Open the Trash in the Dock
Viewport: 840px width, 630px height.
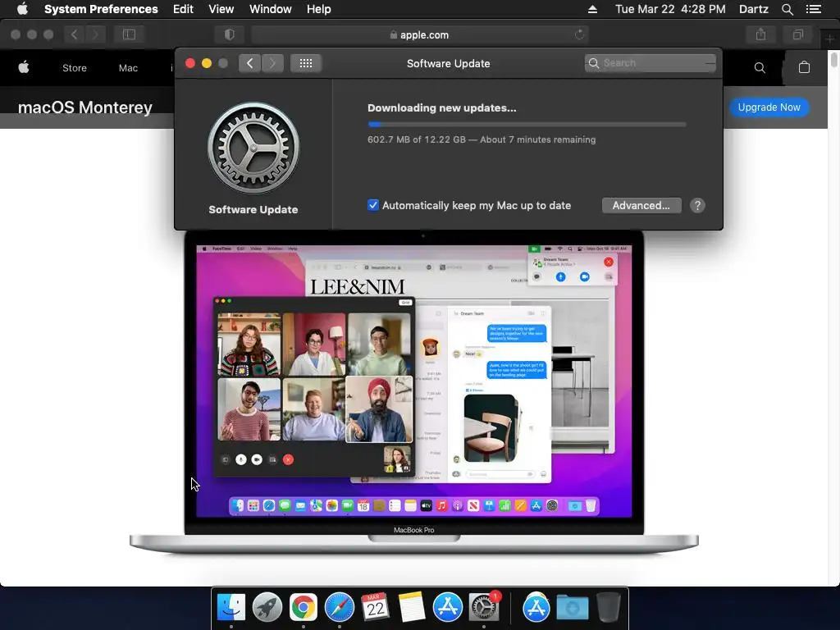coord(609,607)
